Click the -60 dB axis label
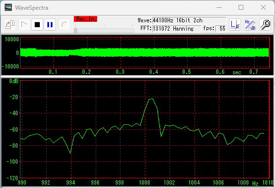 click(x=14, y=130)
